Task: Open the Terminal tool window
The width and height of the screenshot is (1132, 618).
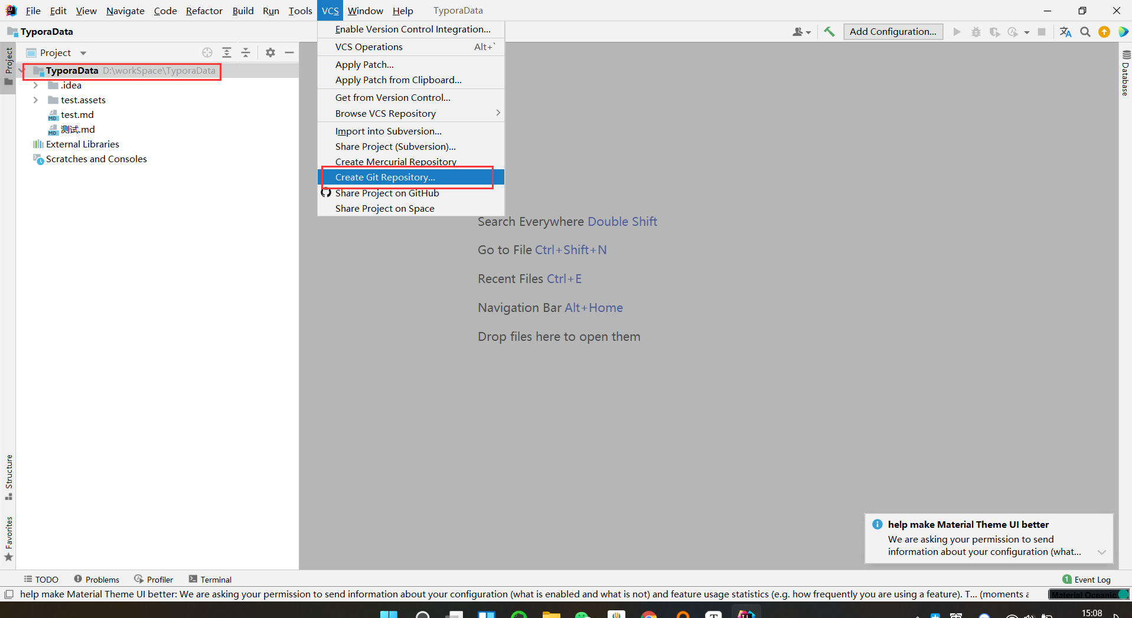Action: pos(210,580)
